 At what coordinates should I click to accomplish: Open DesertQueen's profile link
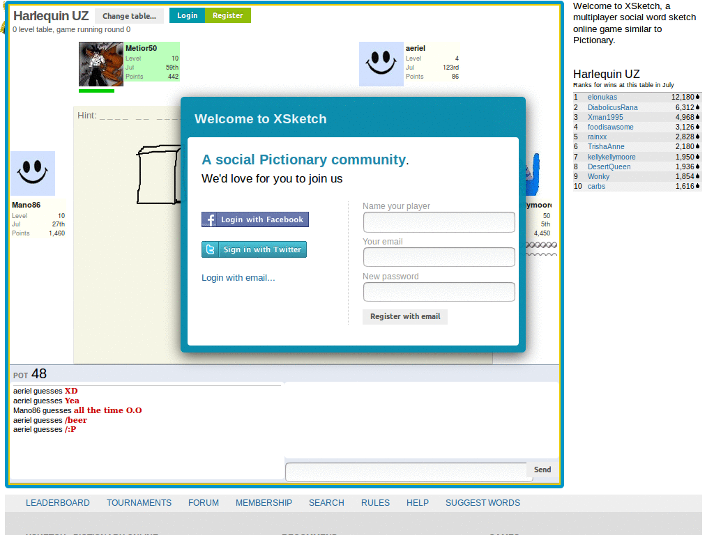(x=609, y=166)
